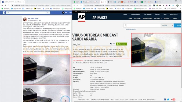Viewport: 182px width, 102px height.
Task: Expand the United States region dropdown
Action: [174, 14]
